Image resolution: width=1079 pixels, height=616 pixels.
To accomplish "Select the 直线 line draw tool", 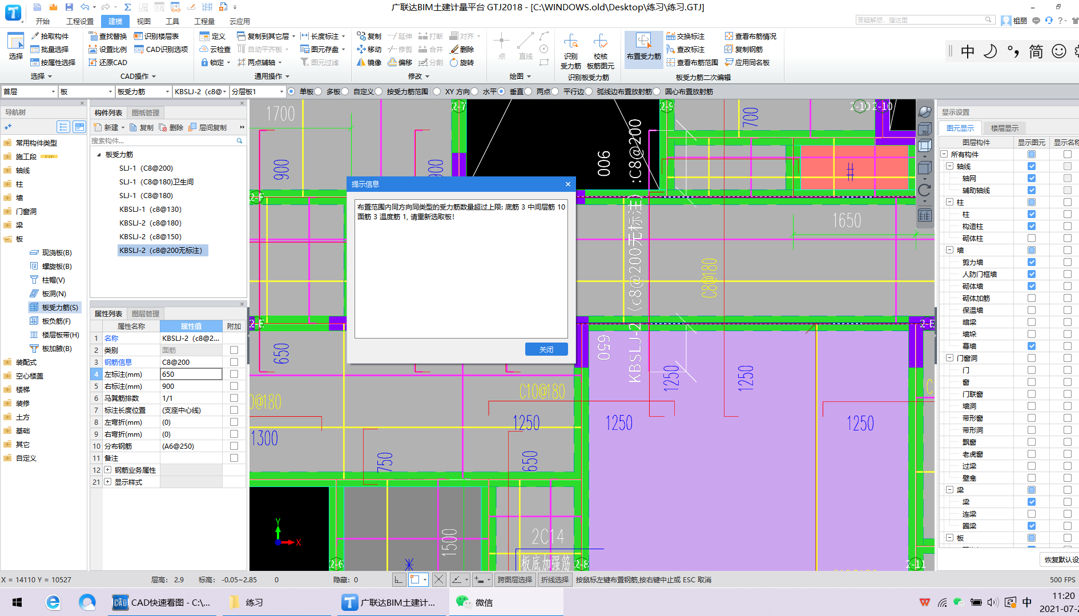I will [525, 46].
